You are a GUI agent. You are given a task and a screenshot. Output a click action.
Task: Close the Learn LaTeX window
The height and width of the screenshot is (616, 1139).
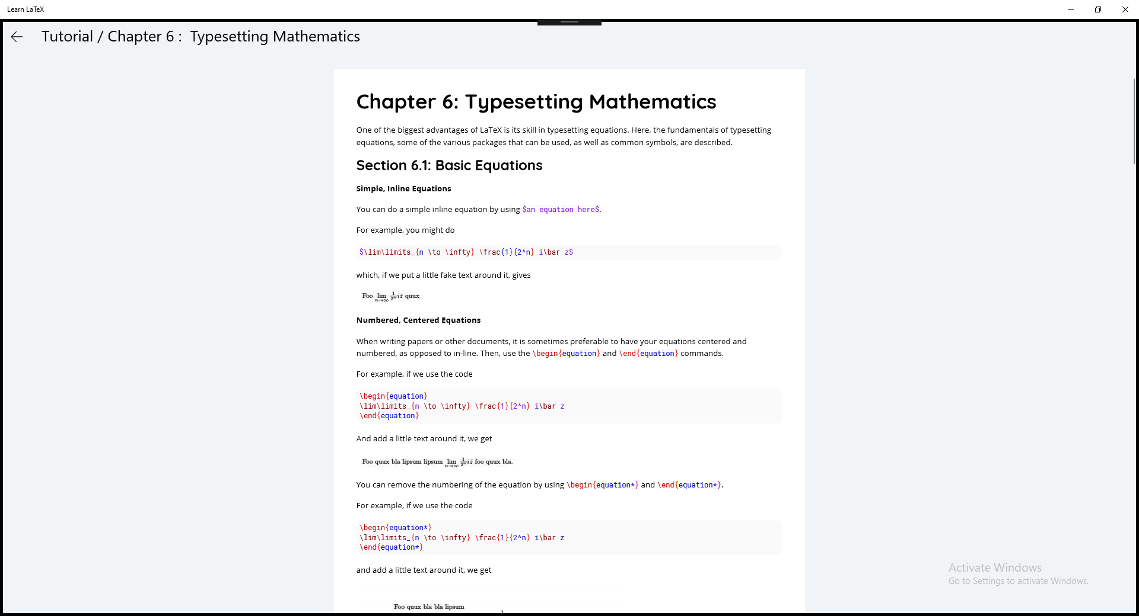pyautogui.click(x=1125, y=9)
